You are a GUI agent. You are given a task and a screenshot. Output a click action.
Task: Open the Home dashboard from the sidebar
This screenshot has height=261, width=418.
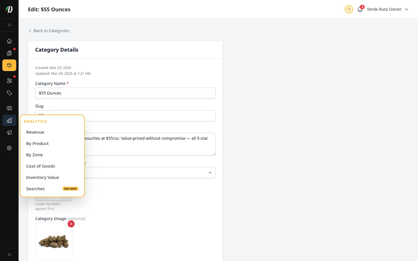[x=9, y=41]
